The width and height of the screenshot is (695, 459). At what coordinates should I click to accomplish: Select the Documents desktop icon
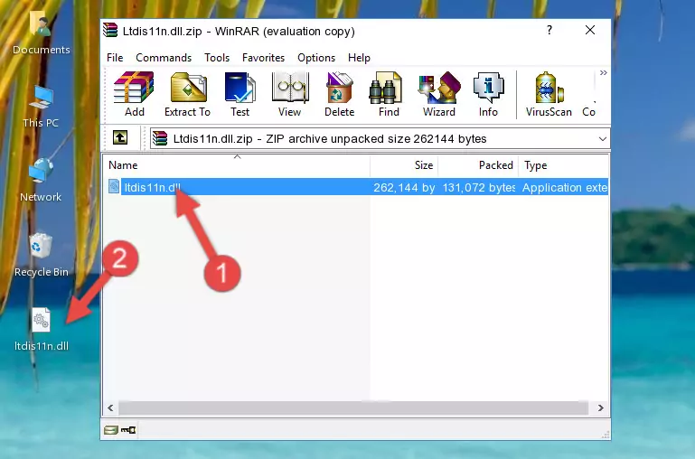(x=42, y=33)
